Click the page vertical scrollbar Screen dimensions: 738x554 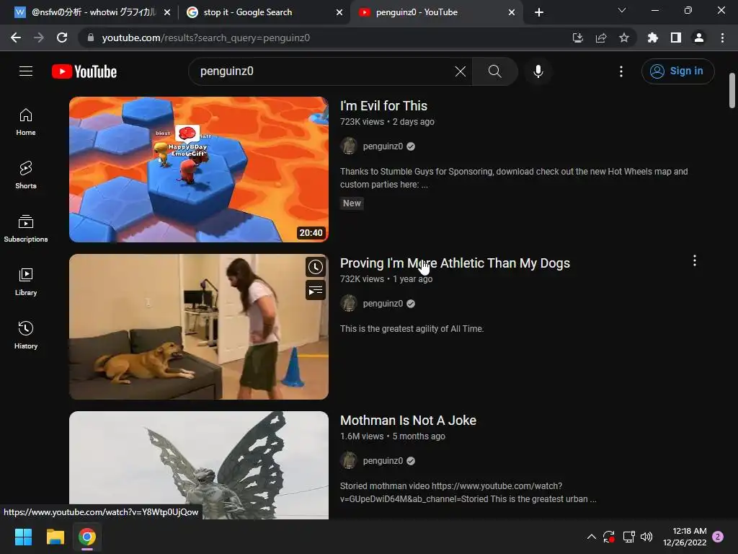pyautogui.click(x=732, y=90)
